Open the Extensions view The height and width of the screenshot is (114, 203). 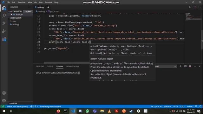point(4,39)
